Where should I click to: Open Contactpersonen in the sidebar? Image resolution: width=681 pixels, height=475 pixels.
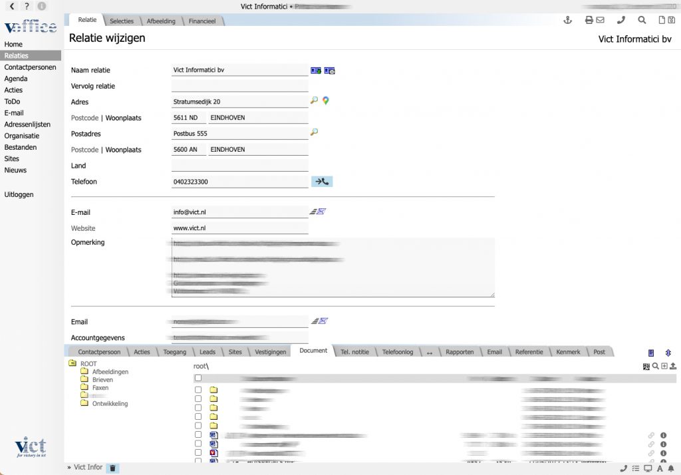coord(30,67)
